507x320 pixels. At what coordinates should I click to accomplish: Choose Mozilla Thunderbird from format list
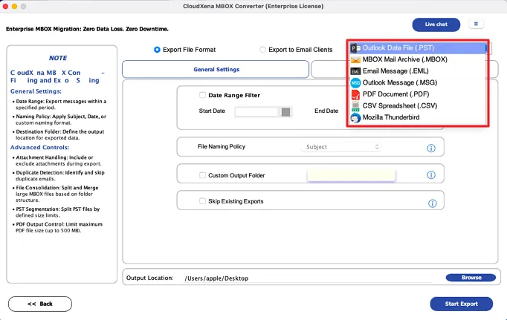pos(418,118)
